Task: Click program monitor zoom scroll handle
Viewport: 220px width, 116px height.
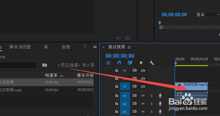Action: coord(161,27)
